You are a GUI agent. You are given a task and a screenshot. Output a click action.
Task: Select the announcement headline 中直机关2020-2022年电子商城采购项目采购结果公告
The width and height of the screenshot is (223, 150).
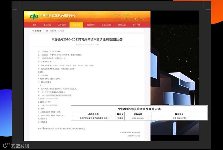coord(87,39)
